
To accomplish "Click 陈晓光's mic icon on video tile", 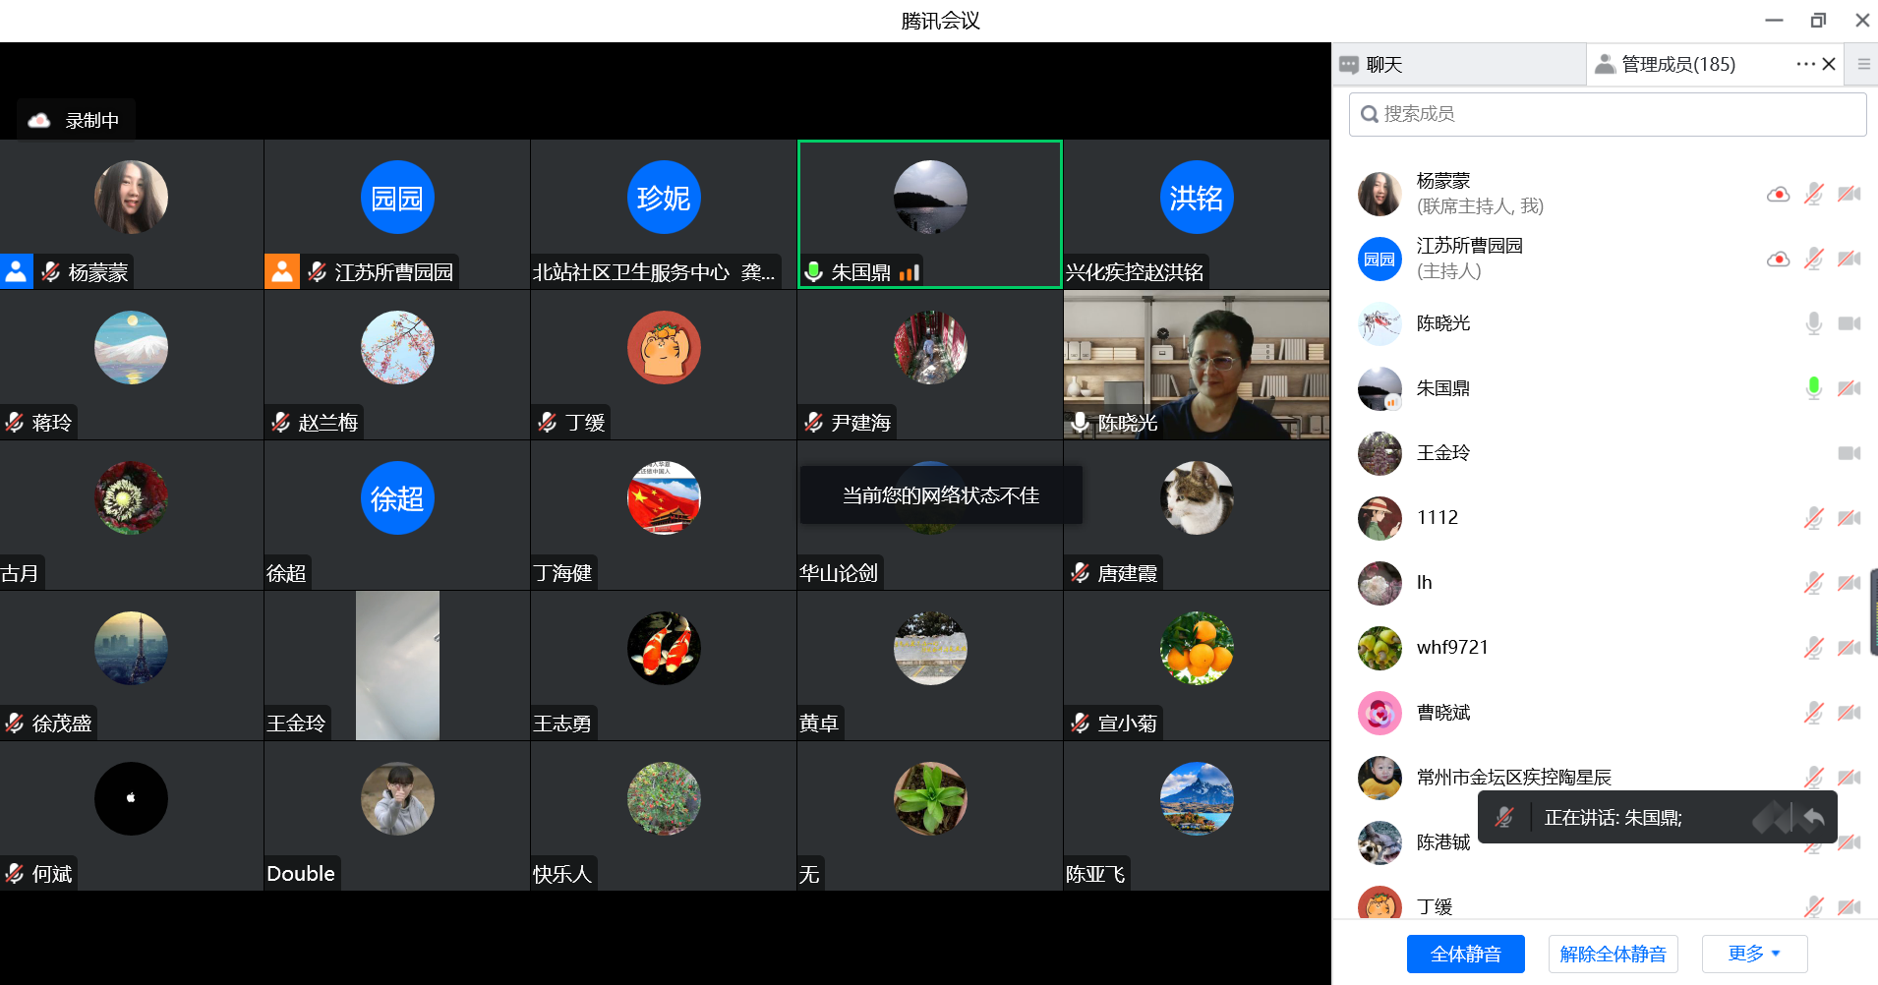I will pos(1081,423).
